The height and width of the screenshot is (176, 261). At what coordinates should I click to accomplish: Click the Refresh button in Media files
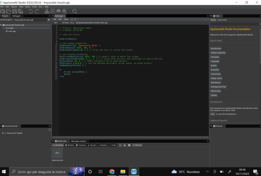(137, 145)
